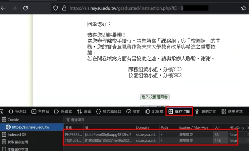Click the value 0195388b1353274b49b232...
Viewport: 249px width, 151px height.
pos(108,140)
